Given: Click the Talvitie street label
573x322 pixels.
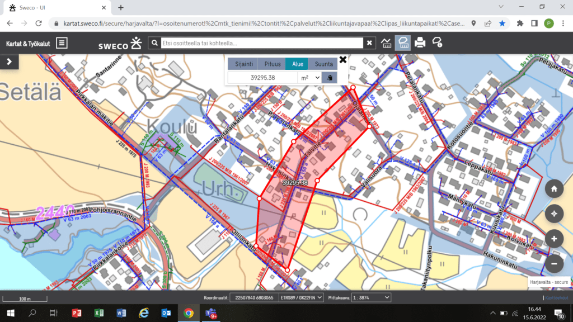Looking at the screenshot, I should click(x=313, y=149).
